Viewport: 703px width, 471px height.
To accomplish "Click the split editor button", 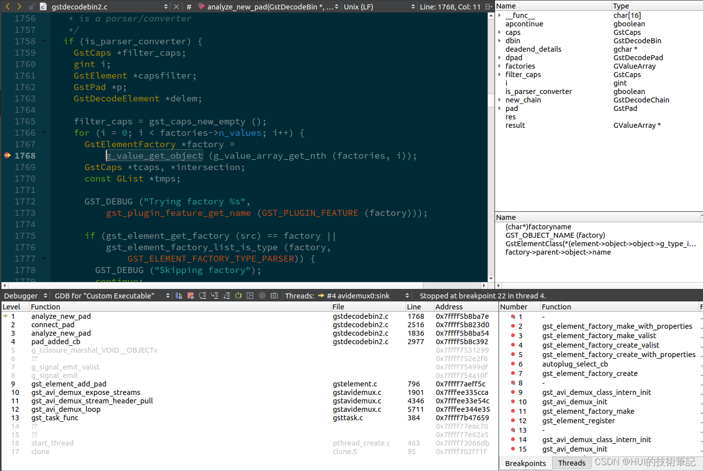I will tap(489, 6).
